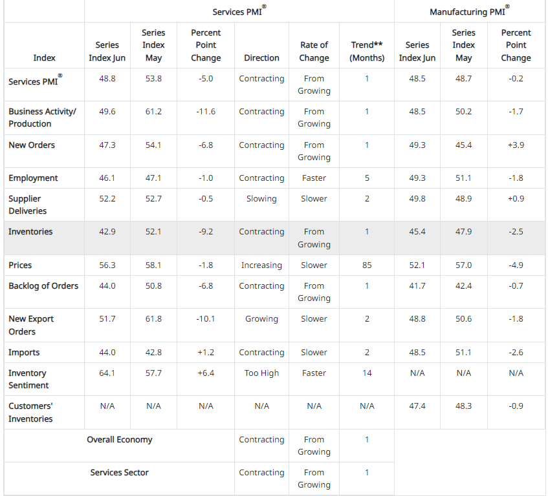Click the Overall Economy summary label
The height and width of the screenshot is (496, 548).
pos(120,440)
